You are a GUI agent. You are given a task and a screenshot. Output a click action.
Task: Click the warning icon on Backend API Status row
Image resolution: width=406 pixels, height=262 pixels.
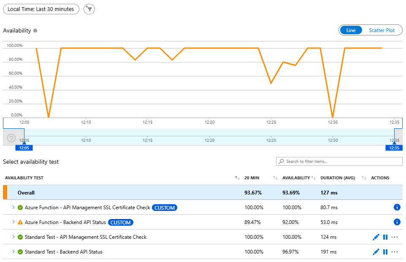(x=19, y=222)
